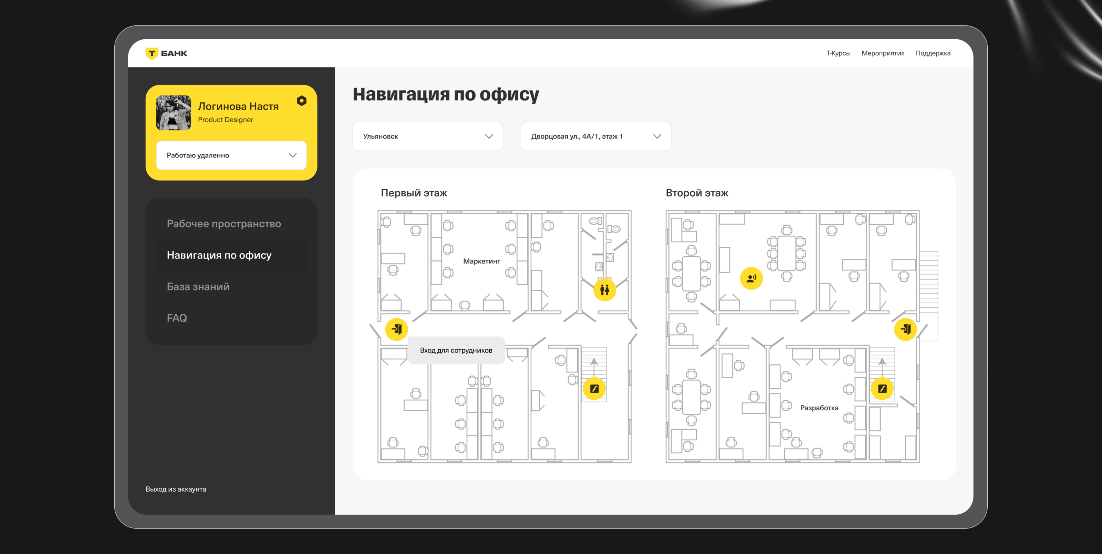Open profile settings hexagon icon

click(302, 101)
